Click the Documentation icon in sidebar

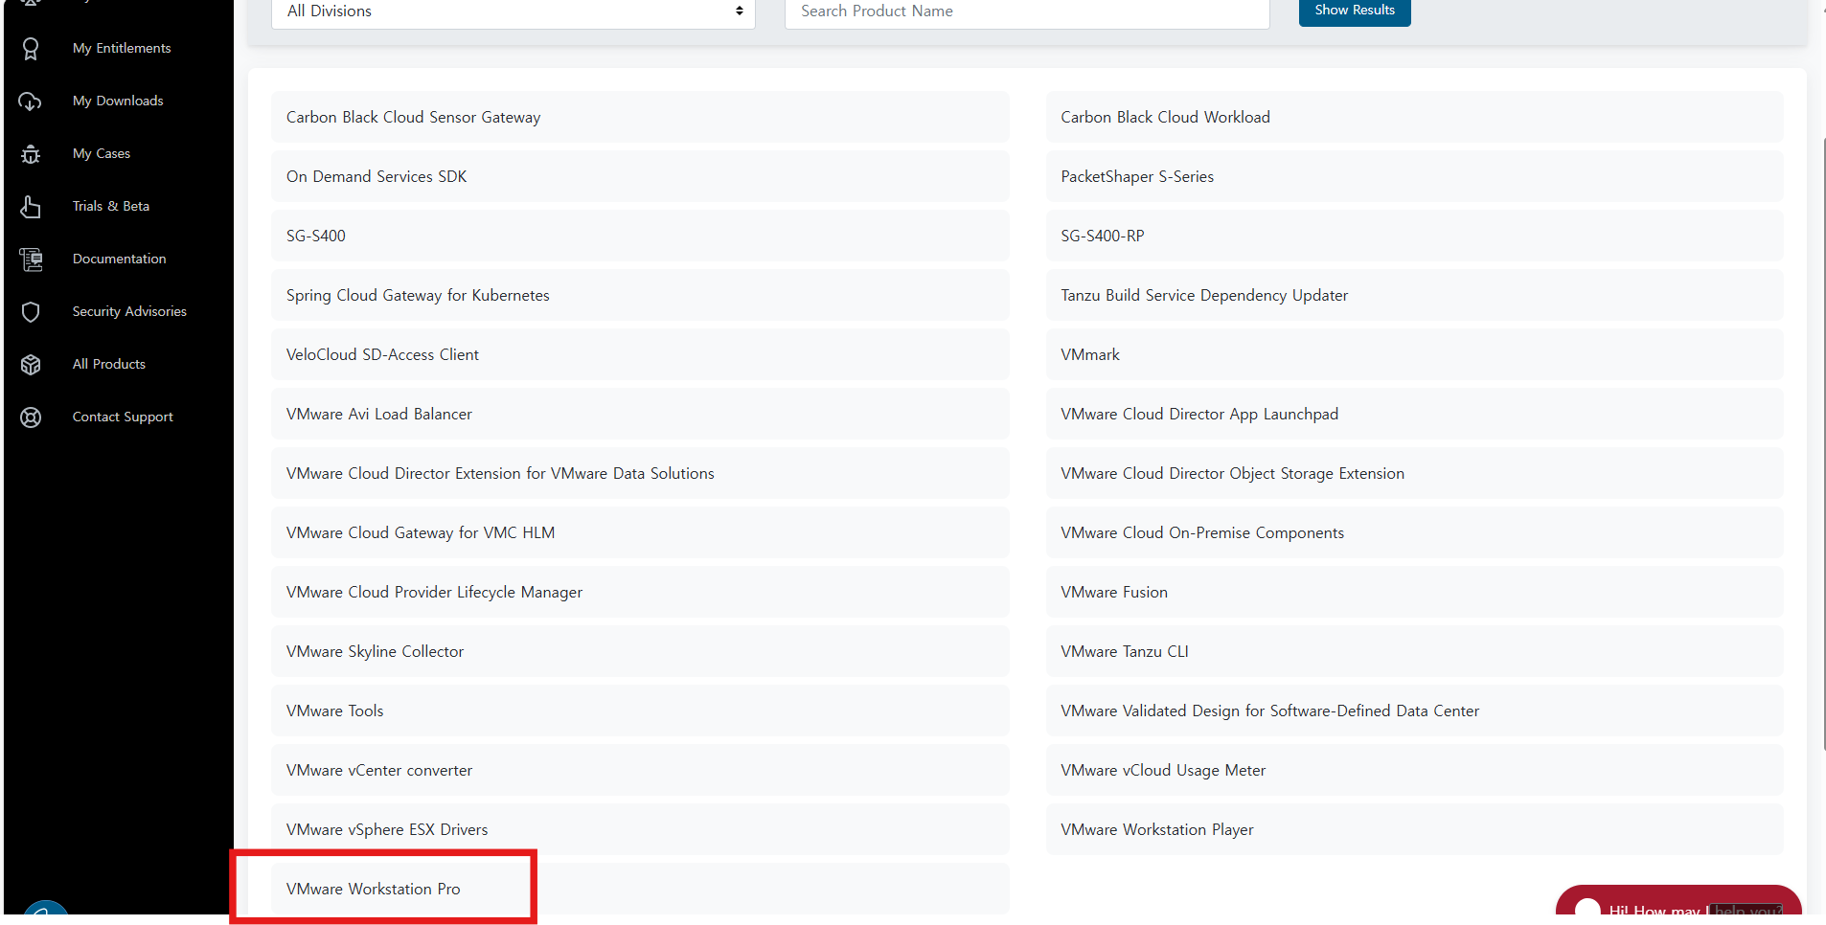pyautogui.click(x=31, y=259)
